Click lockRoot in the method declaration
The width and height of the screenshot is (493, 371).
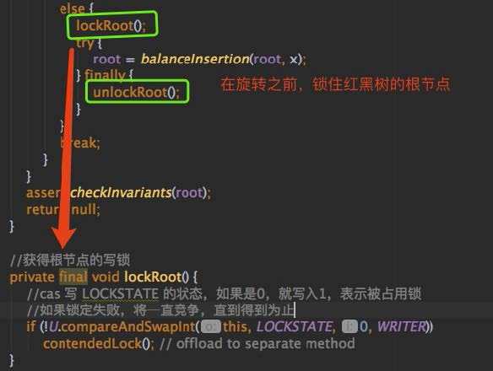click(153, 277)
